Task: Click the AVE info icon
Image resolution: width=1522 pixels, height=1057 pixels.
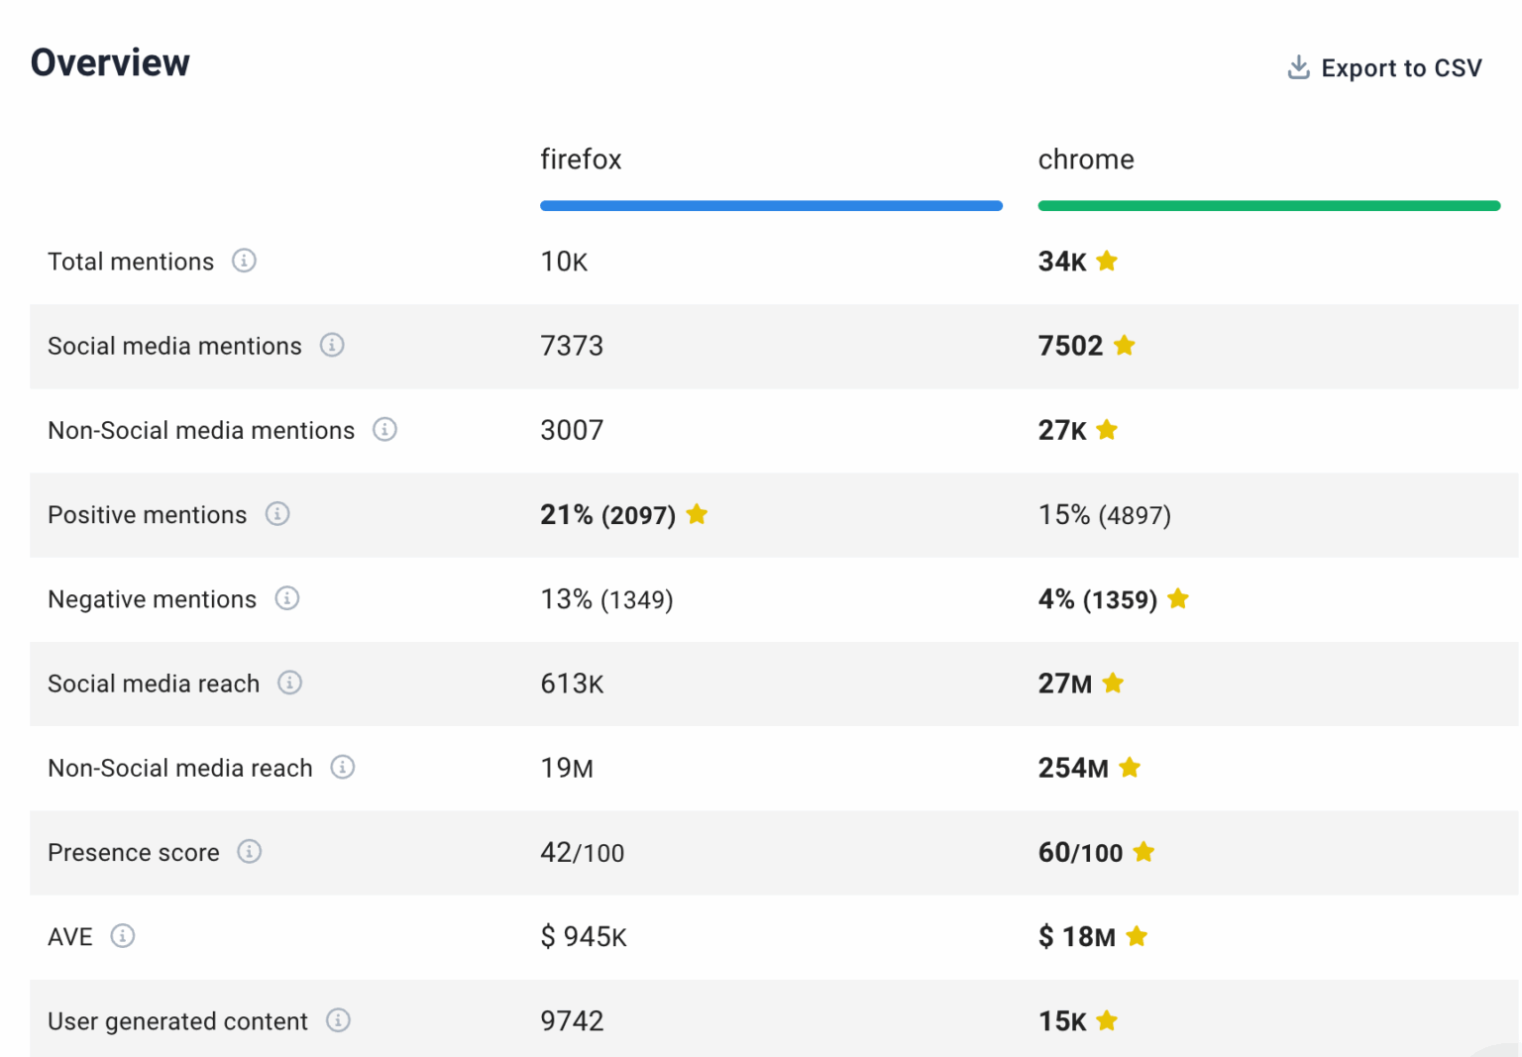Action: coord(121,936)
